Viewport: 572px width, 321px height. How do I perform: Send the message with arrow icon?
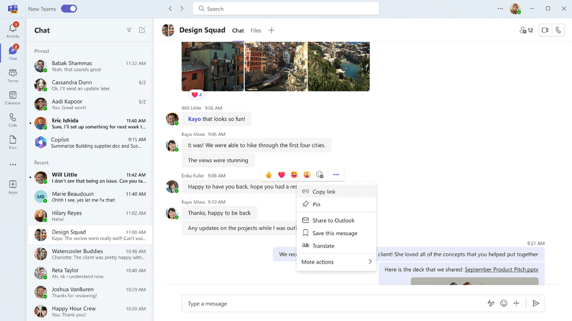(x=536, y=303)
